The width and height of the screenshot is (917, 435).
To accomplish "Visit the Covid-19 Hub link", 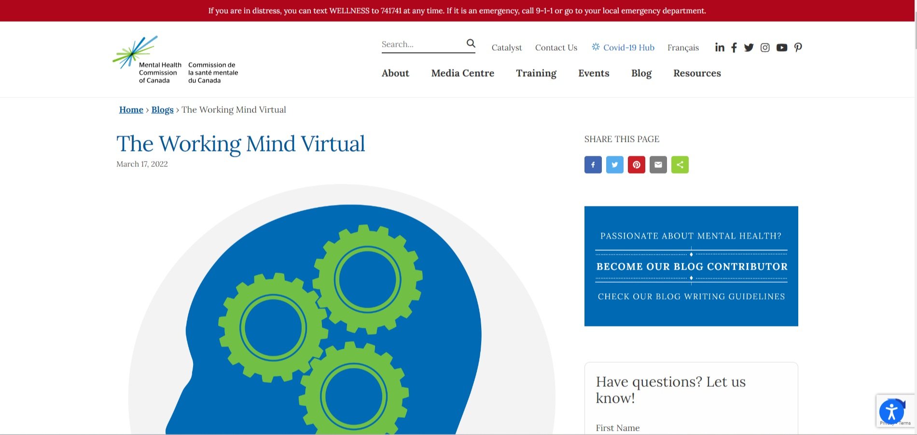I will (623, 47).
